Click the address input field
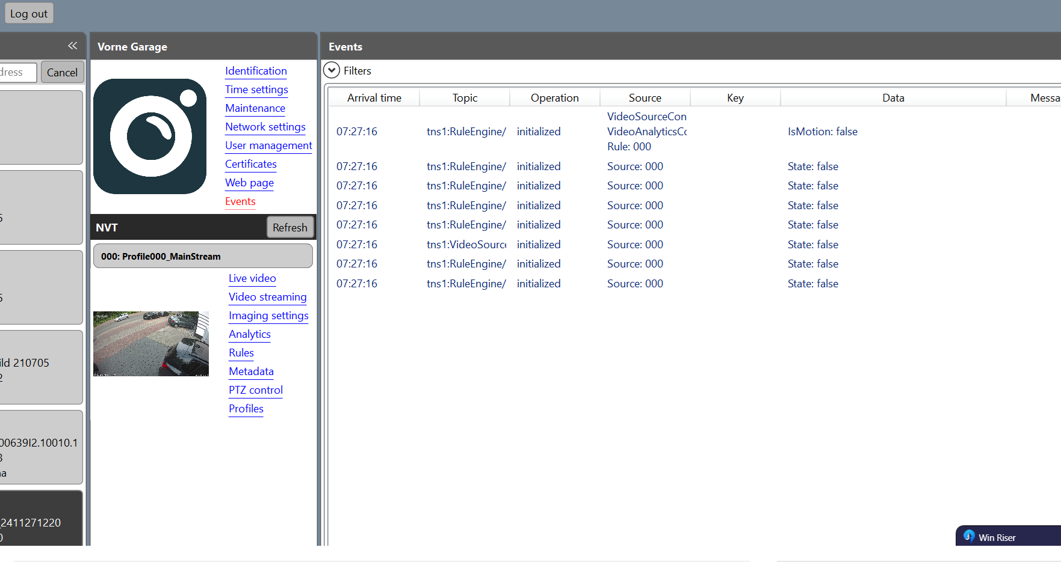 (17, 72)
